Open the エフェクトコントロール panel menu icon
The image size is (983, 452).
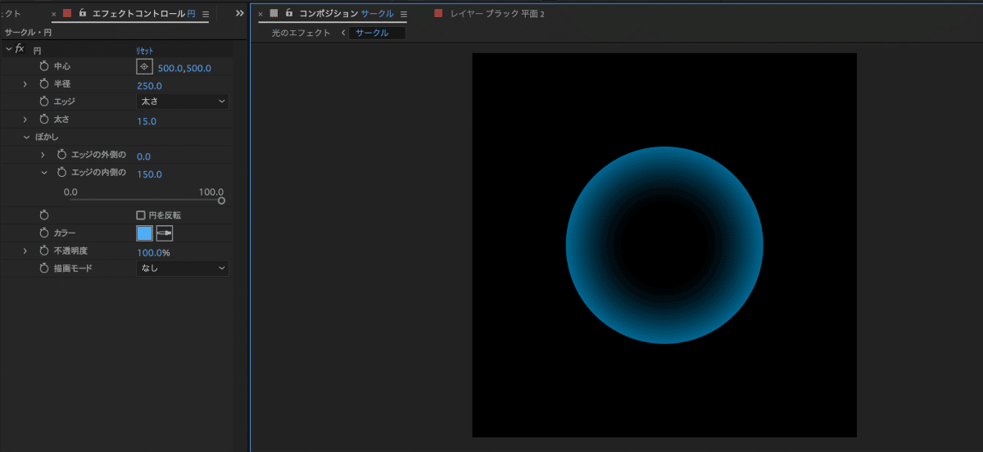click(205, 14)
